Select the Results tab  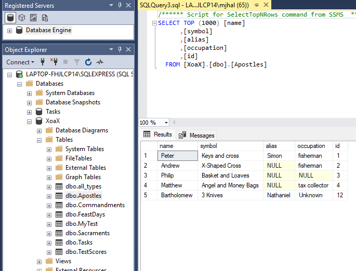coord(157,134)
